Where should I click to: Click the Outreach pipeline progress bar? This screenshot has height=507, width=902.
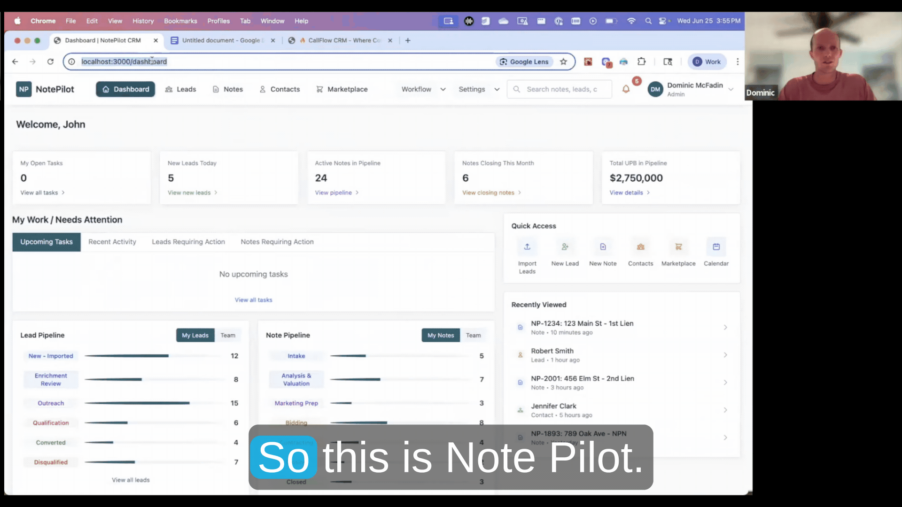click(x=137, y=403)
